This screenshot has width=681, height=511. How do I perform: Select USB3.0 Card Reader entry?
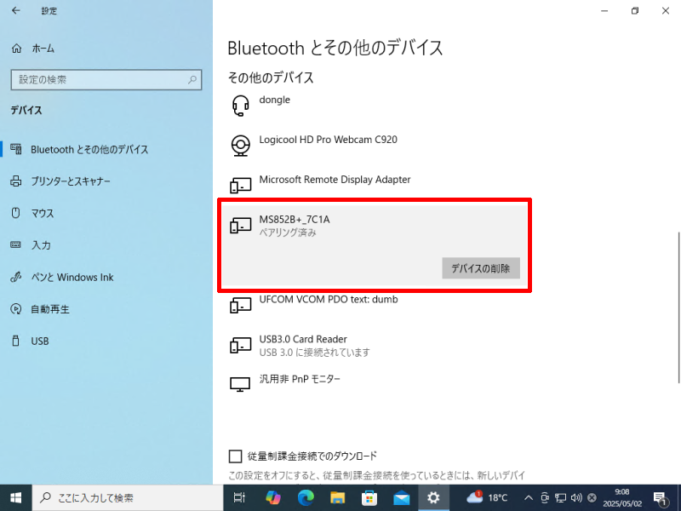(375, 346)
